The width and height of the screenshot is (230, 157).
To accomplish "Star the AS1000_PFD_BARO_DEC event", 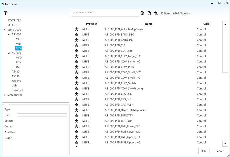I will 76,35.
